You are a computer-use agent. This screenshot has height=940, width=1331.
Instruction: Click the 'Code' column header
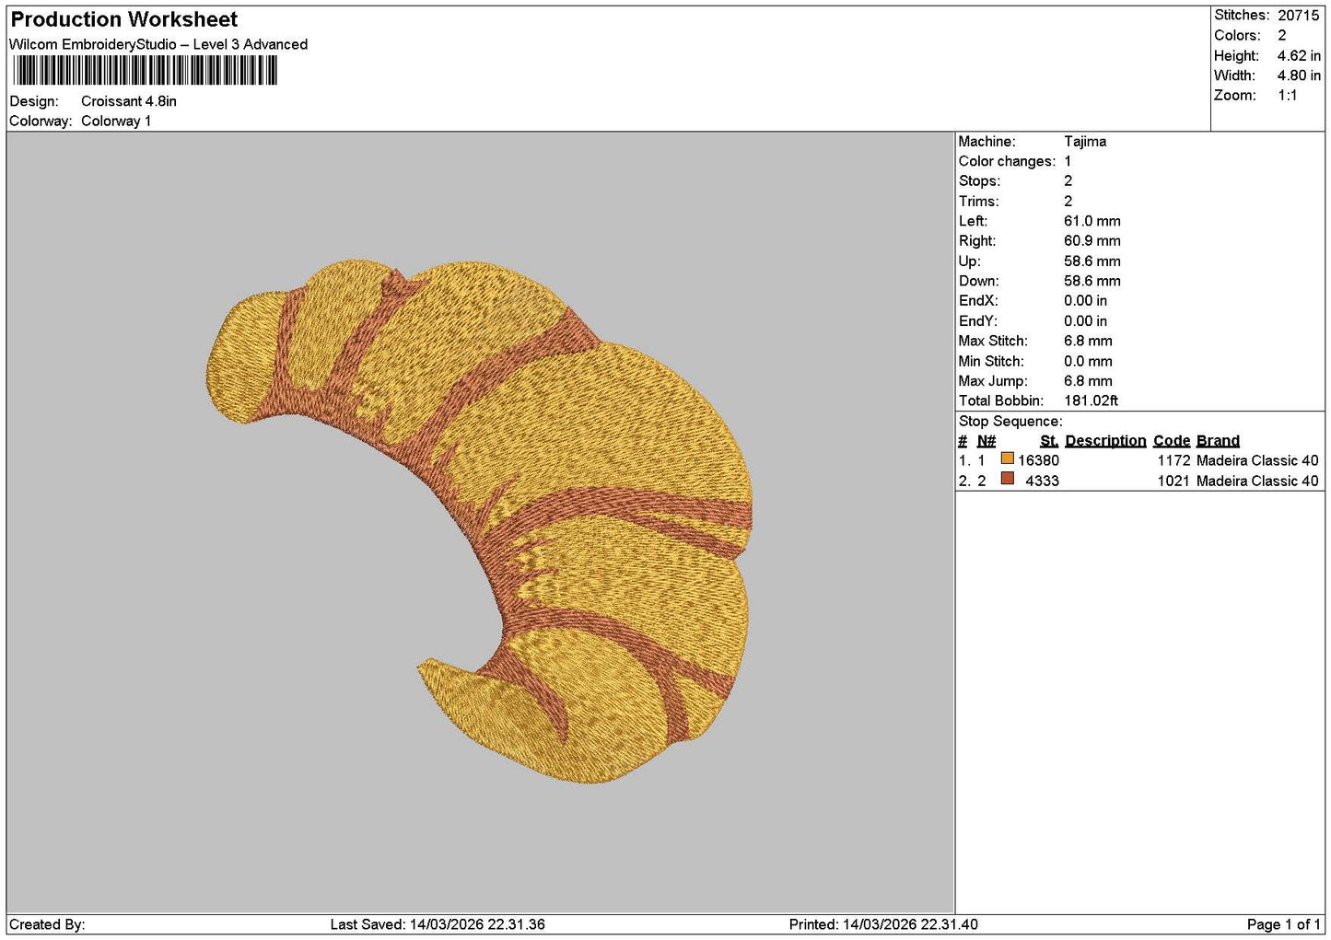coord(1172,440)
